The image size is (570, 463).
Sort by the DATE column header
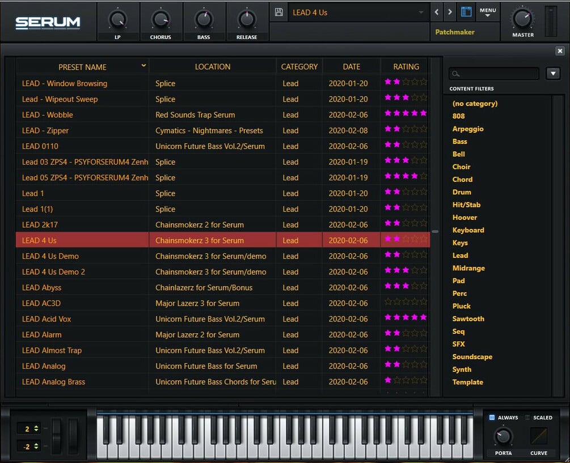tap(352, 67)
